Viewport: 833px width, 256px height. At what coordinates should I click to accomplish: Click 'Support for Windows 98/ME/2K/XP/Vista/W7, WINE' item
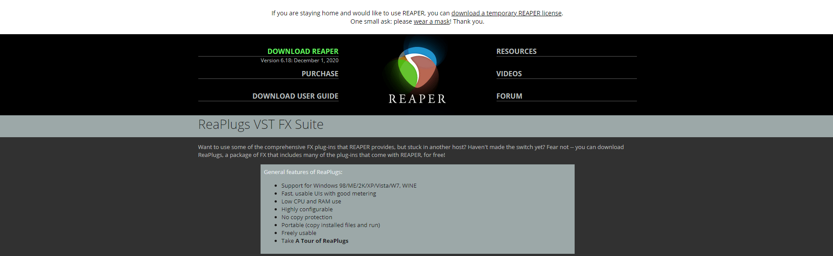click(x=349, y=185)
